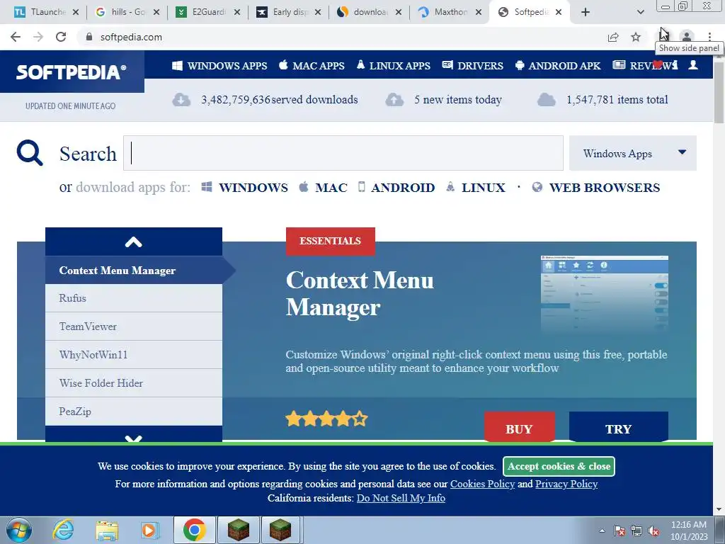Click the Softpedia logo

[72, 72]
